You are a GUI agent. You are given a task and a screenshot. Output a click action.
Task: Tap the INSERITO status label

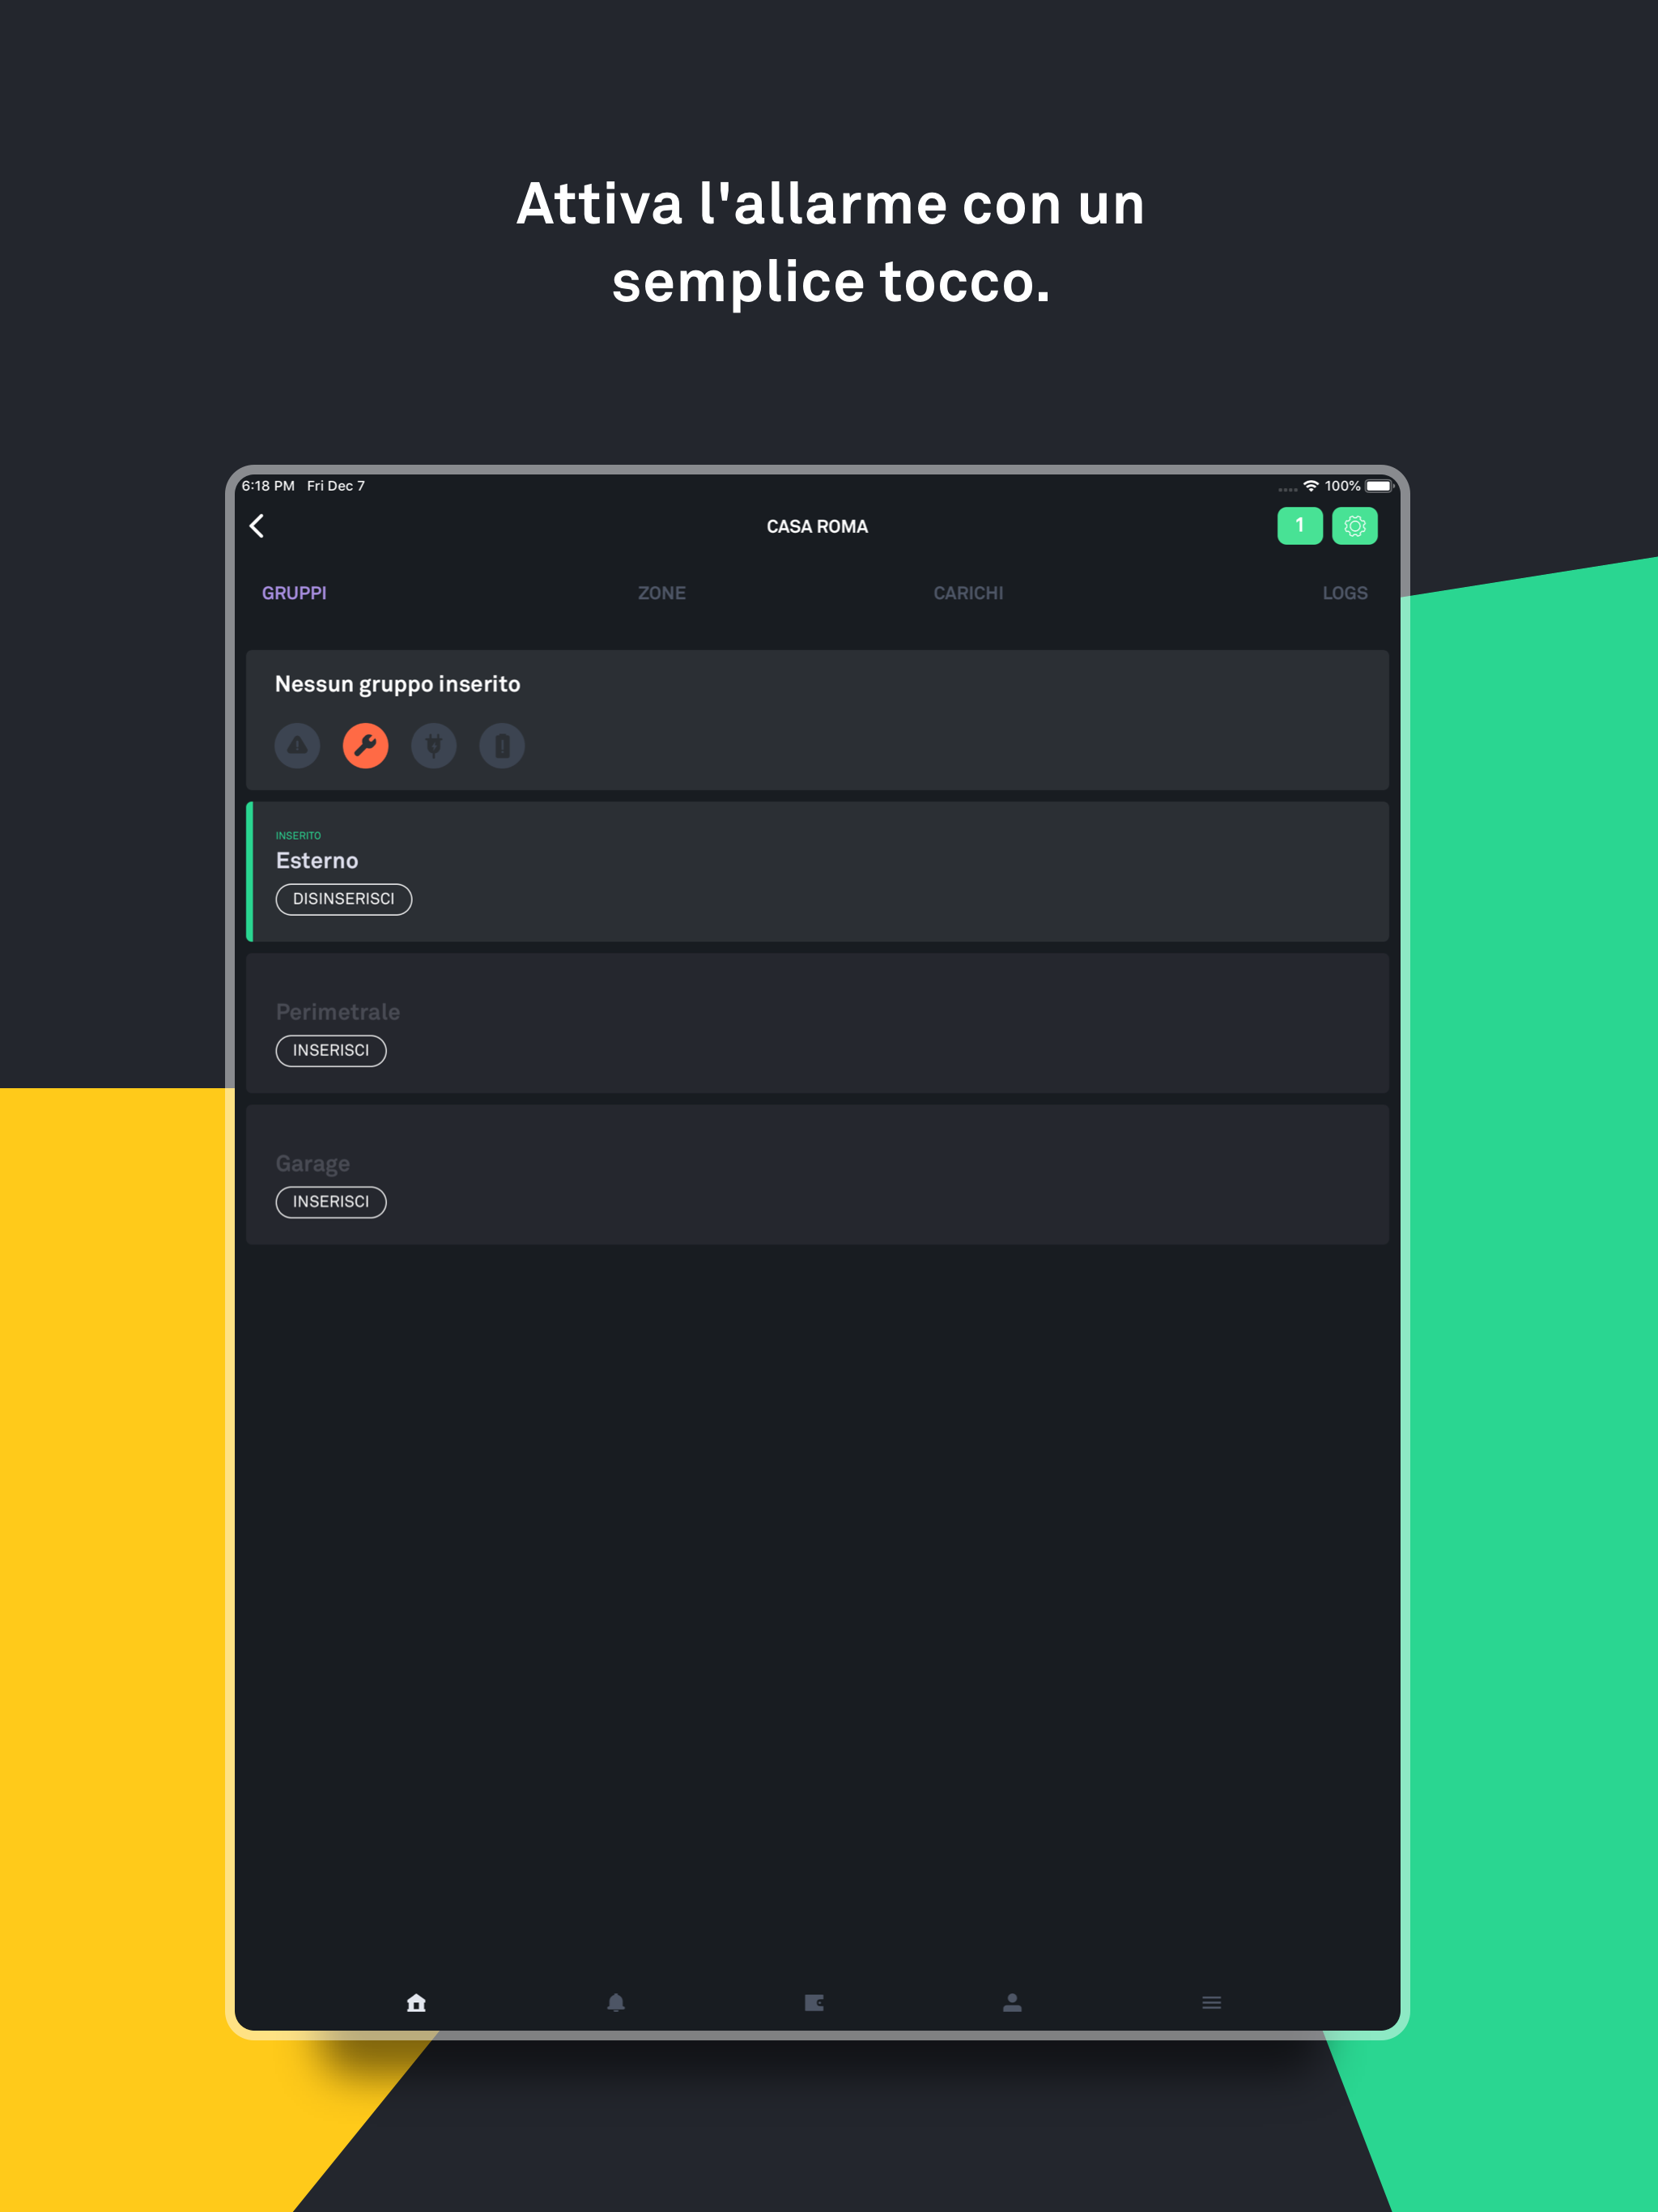tap(298, 835)
